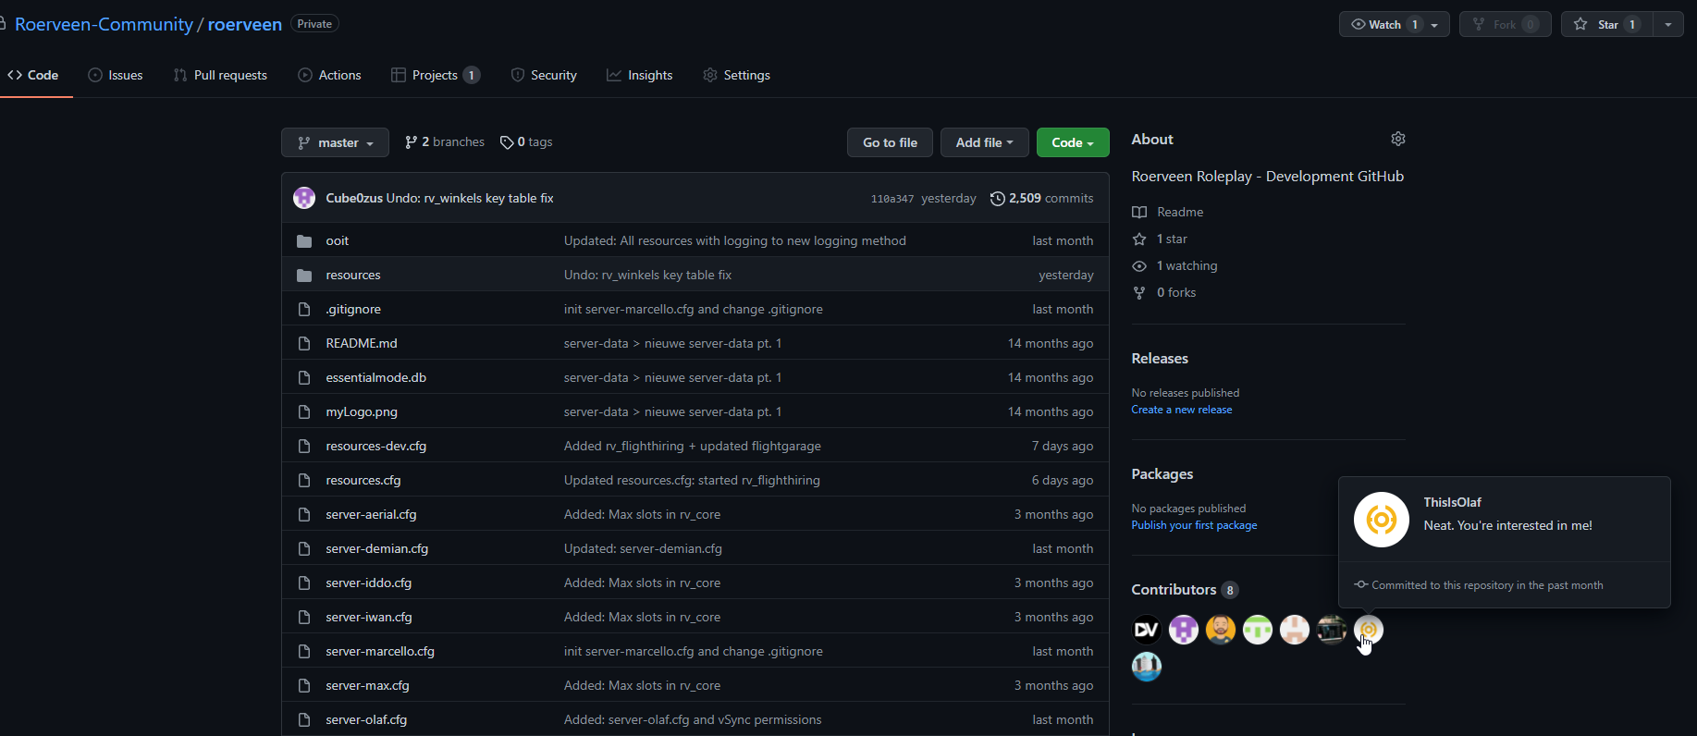Switch to the Issues tab
This screenshot has height=736, width=1697.
[116, 76]
